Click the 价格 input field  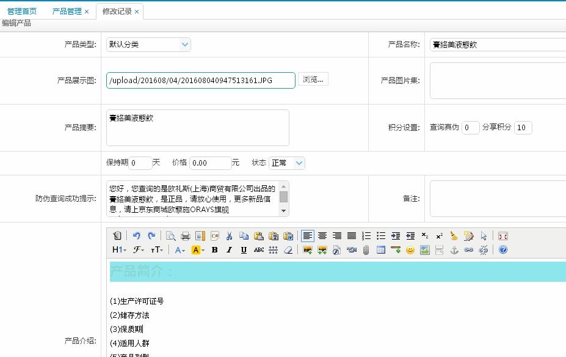point(210,163)
